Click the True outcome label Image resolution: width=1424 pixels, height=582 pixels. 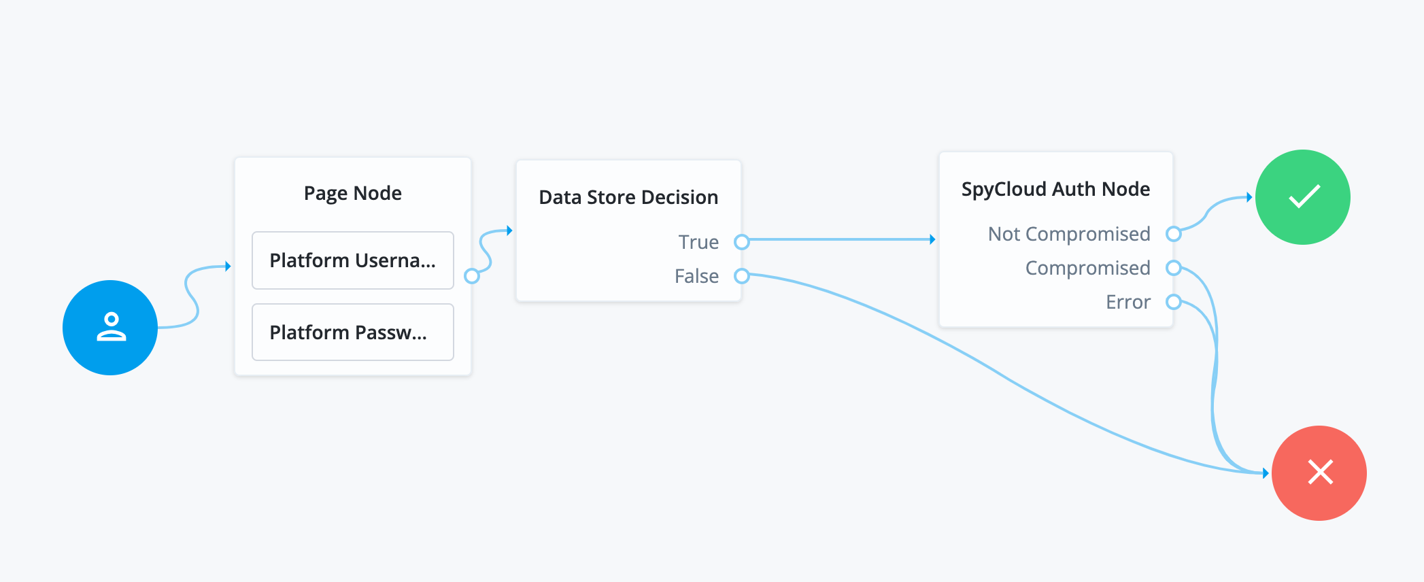click(x=698, y=242)
